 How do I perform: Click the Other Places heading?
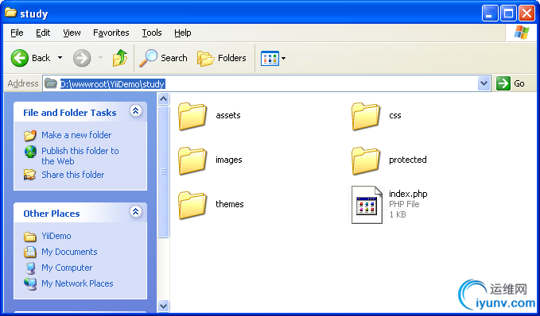click(x=52, y=214)
